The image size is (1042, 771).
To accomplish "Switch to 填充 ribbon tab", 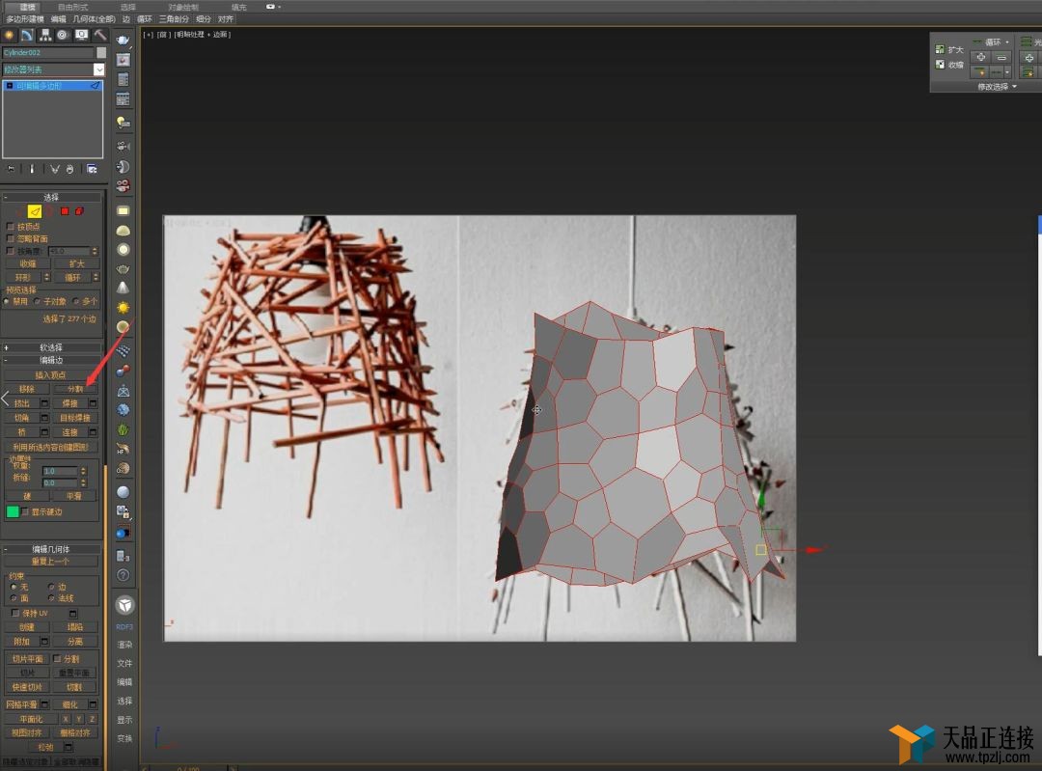I will pyautogui.click(x=238, y=7).
